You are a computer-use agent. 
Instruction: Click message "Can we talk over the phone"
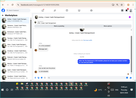click(47, 68)
